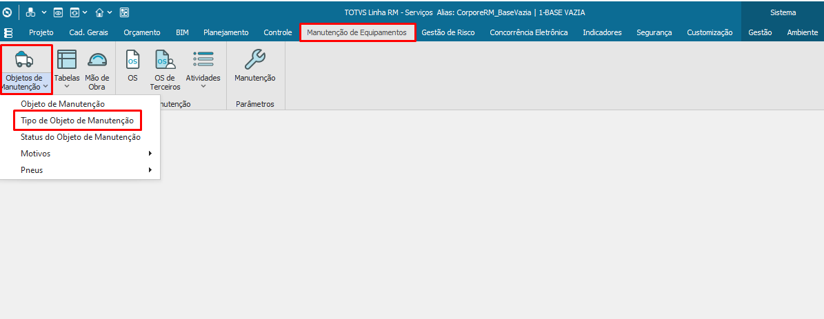The width and height of the screenshot is (824, 319).
Task: Switch to the Controle tab
Action: (277, 32)
